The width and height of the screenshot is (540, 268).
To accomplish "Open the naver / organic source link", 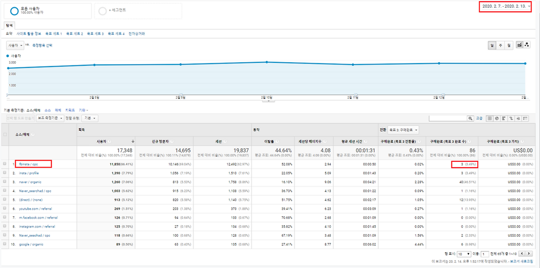I will 30,182.
